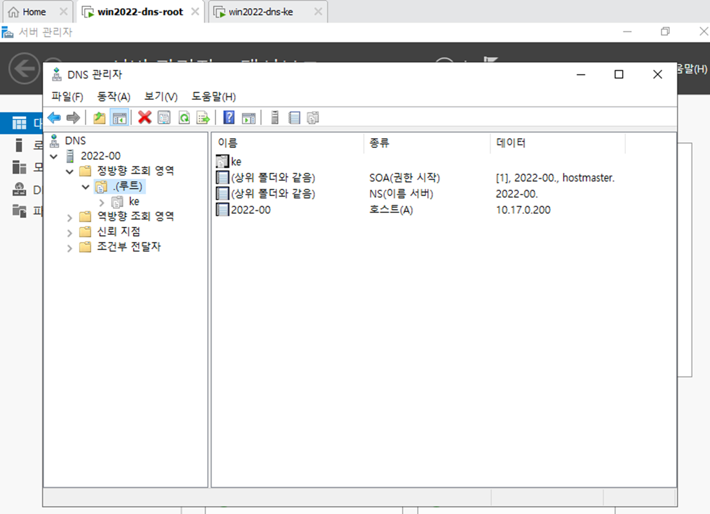Go up one level using folder-arrow icon
710x514 pixels.
(99, 117)
